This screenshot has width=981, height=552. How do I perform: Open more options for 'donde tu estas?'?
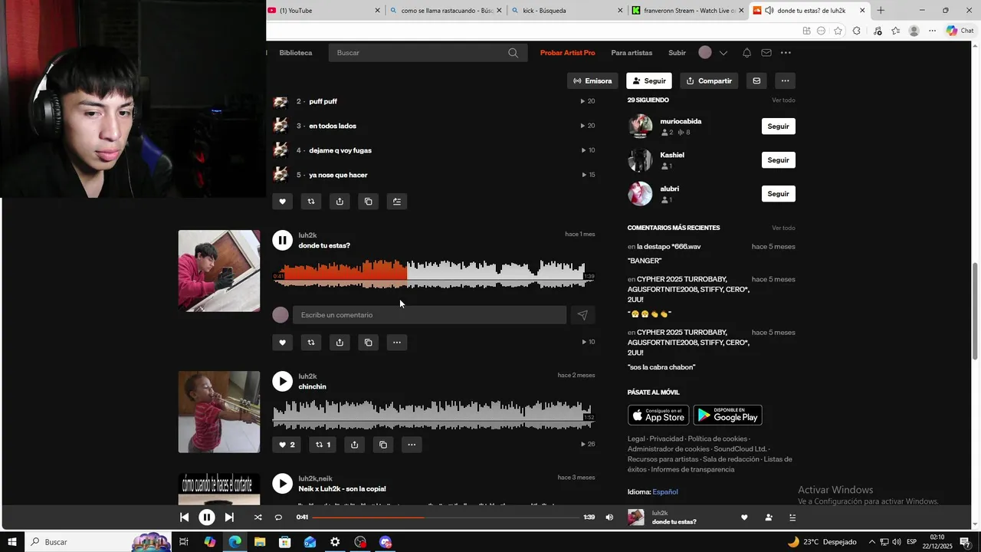pos(396,342)
